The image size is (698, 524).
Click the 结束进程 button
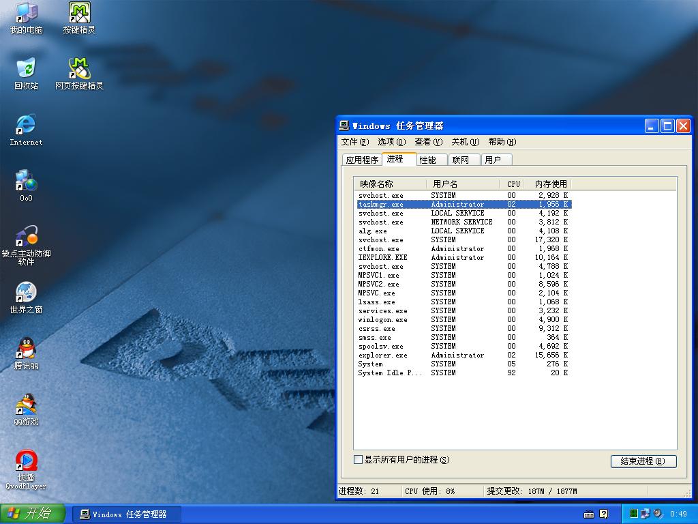click(643, 461)
